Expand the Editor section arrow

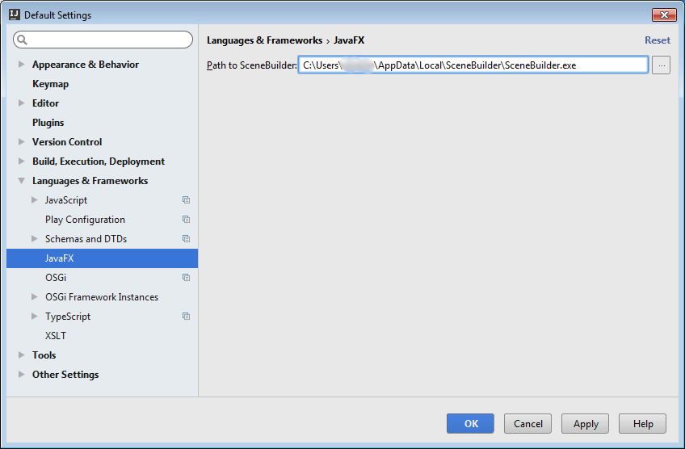pyautogui.click(x=21, y=103)
